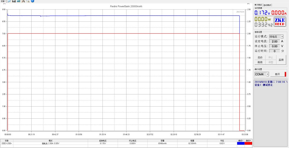Click the 62.50Wh energy cell

pos(192,143)
